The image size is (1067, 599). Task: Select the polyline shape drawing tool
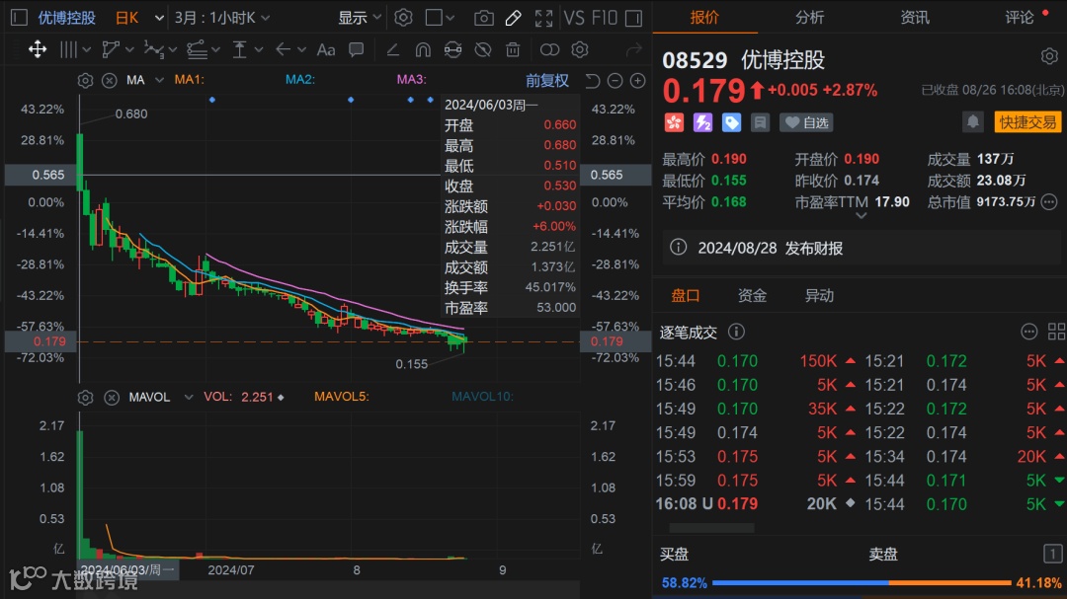111,49
